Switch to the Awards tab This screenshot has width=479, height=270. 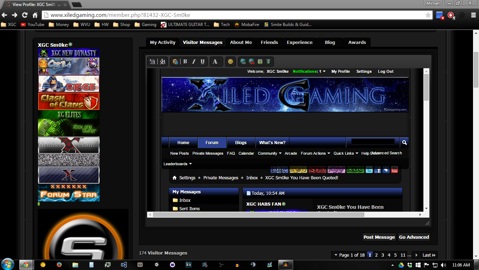(357, 42)
